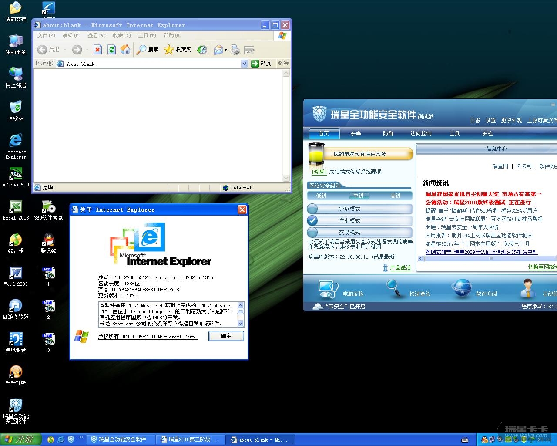Expand the quick launch overflow chevron
This screenshot has height=446, width=557.
81,437
